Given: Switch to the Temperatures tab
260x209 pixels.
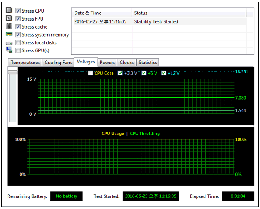Looking at the screenshot, I should coord(25,63).
